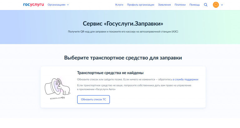Follow the в службу поддержки link

click(185, 79)
